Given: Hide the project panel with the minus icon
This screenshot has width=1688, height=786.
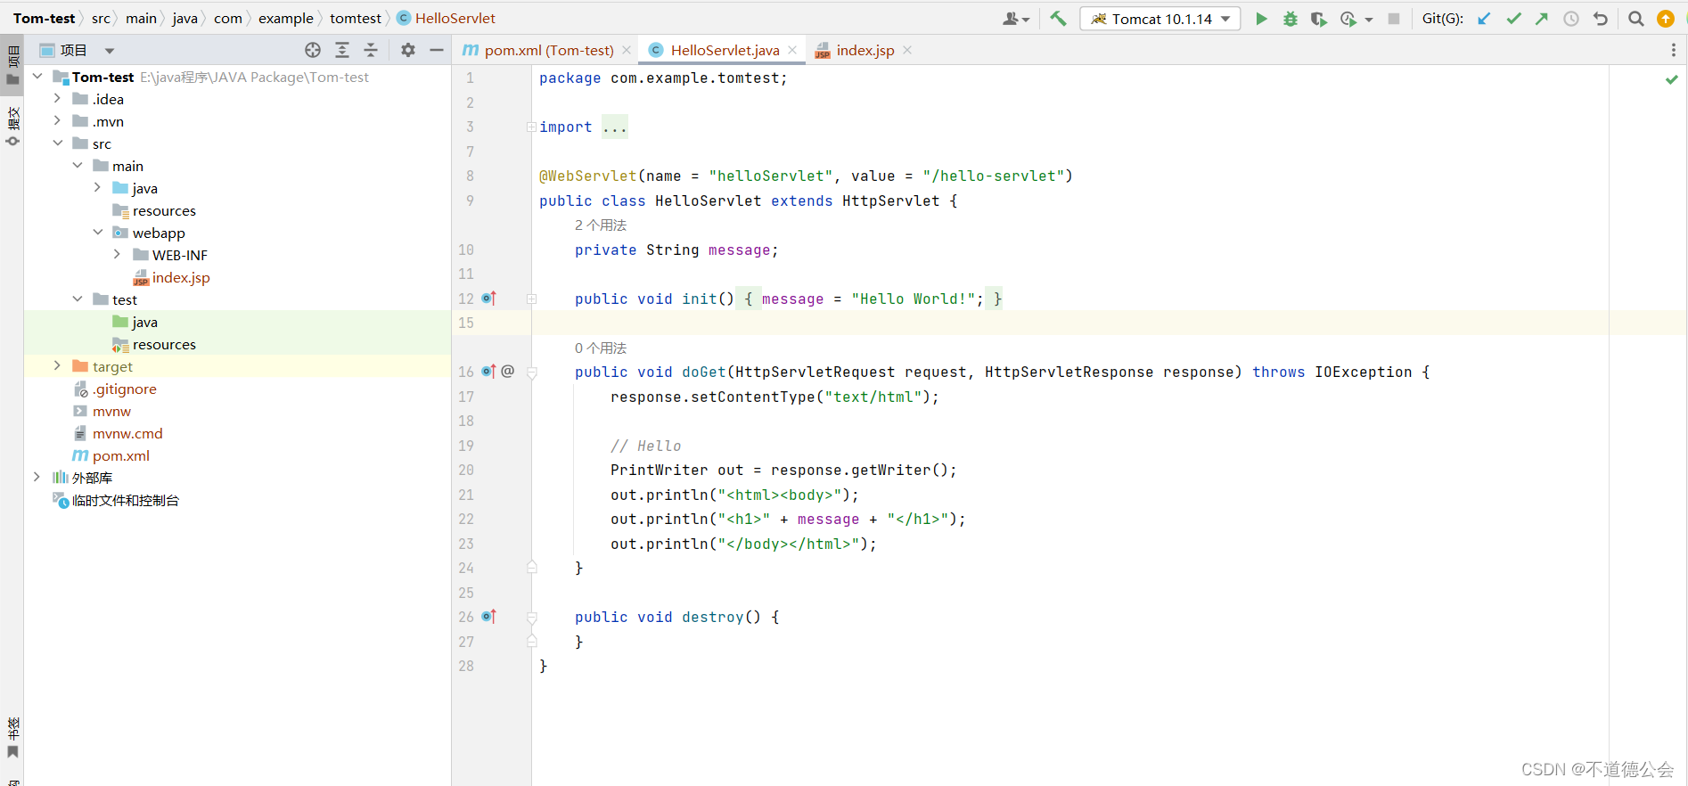Looking at the screenshot, I should (437, 50).
